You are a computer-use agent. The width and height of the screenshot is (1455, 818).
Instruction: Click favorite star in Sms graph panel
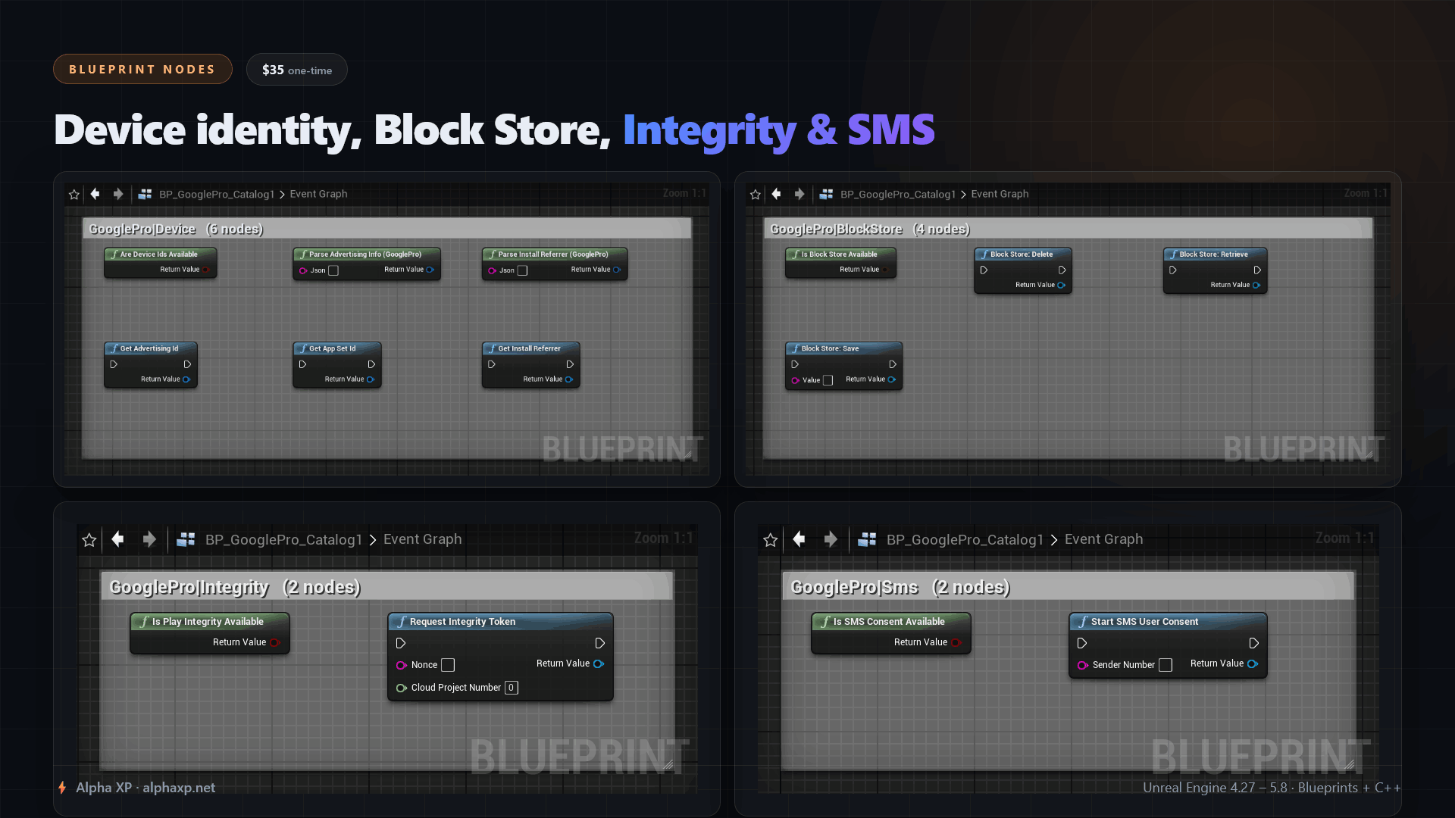pyautogui.click(x=771, y=540)
